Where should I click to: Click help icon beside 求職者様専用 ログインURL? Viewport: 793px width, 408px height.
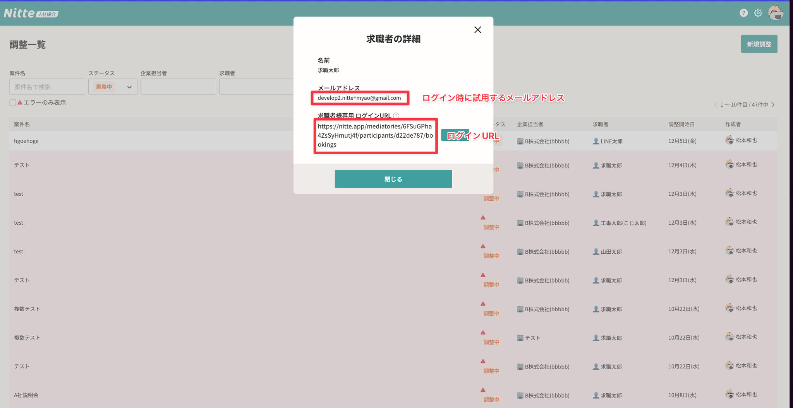click(396, 115)
